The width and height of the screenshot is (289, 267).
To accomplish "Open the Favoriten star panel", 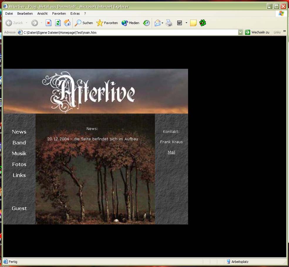I will (107, 23).
